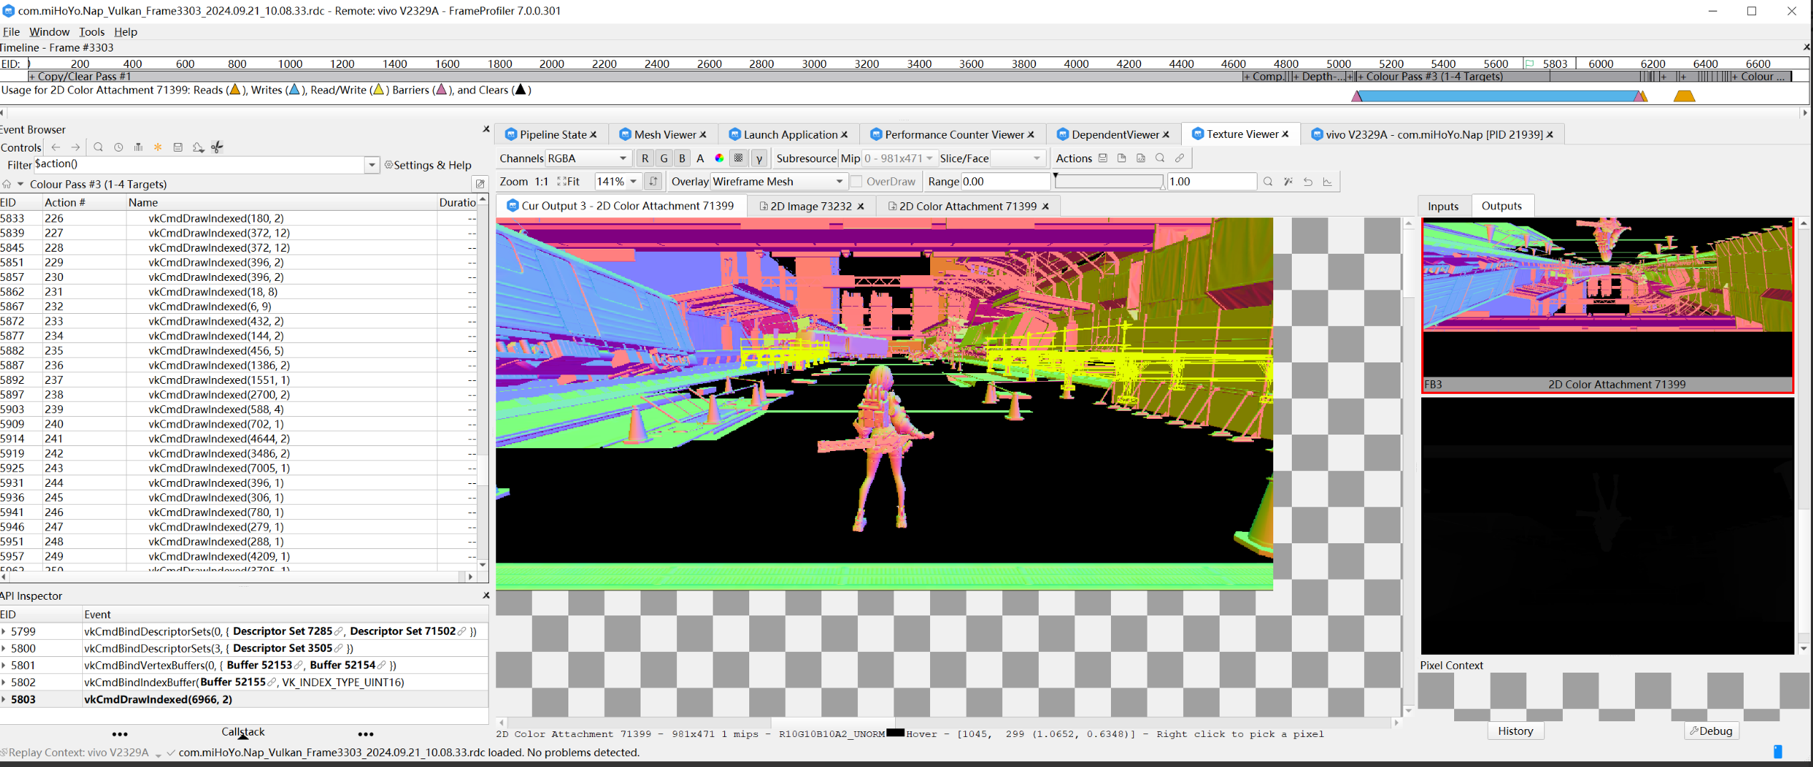The width and height of the screenshot is (1813, 767).
Task: Toggle the checkerboard background display
Action: click(x=738, y=158)
